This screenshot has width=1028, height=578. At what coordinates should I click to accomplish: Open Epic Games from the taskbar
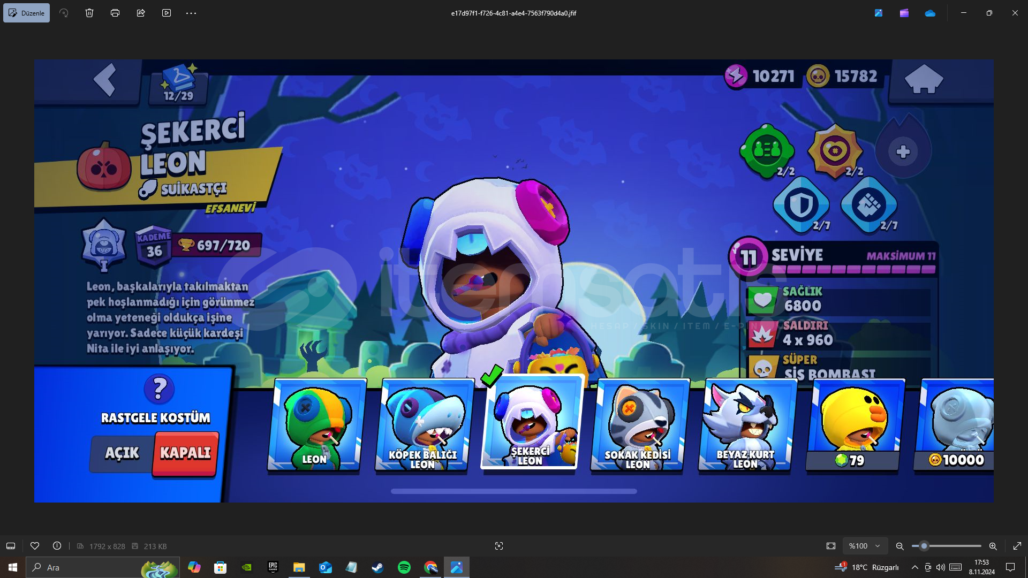coord(273,567)
